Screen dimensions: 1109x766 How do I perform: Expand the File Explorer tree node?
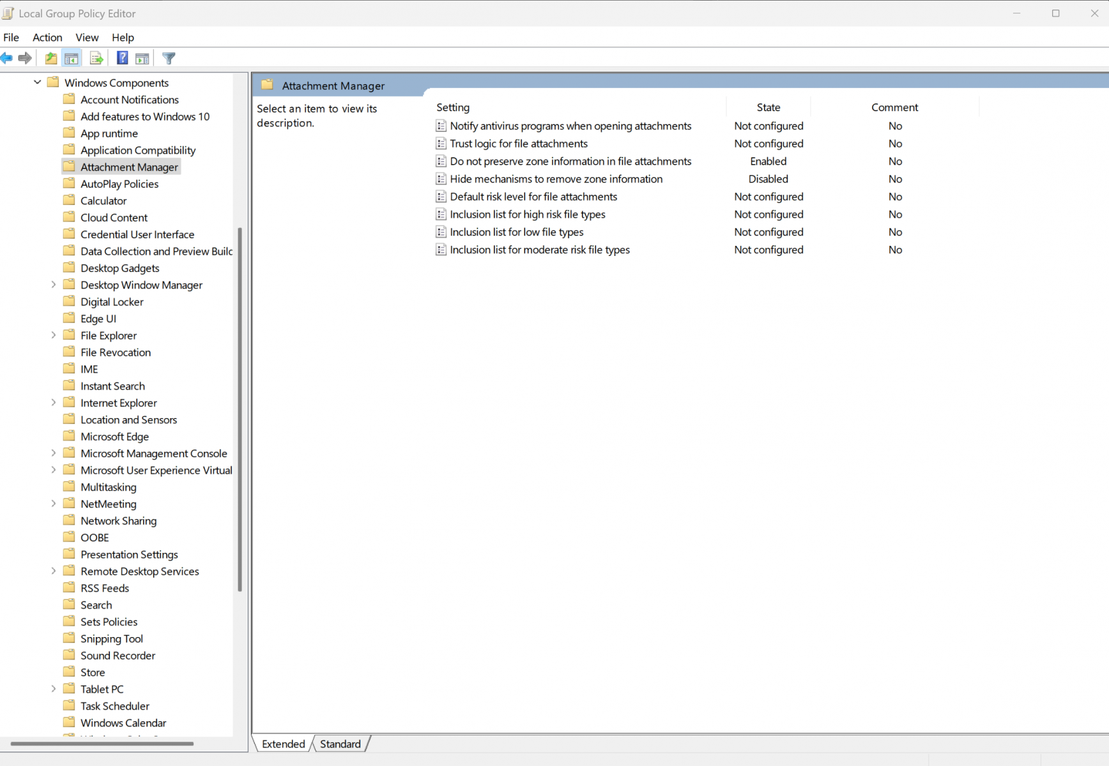click(54, 335)
